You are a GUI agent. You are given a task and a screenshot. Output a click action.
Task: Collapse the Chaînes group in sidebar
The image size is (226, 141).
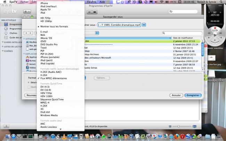(x=2, y=51)
